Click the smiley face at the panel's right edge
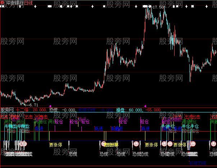The height and width of the screenshot is (168, 217). click(x=213, y=144)
